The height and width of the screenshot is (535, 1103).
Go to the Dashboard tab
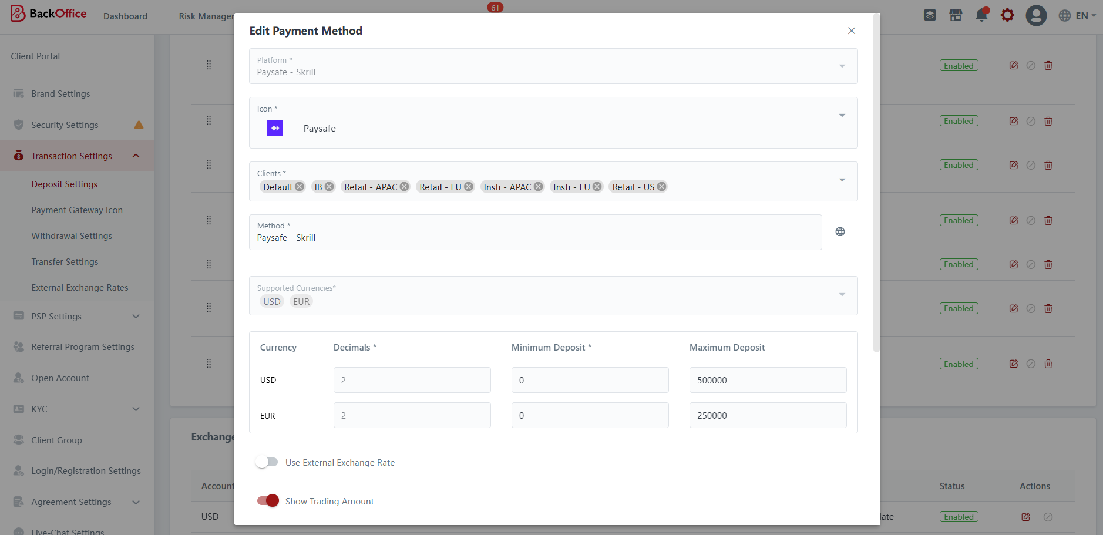[x=125, y=16]
